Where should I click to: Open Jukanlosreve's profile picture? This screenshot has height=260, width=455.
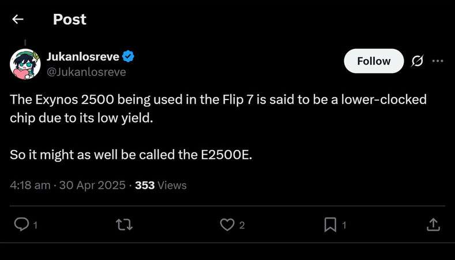(x=25, y=64)
